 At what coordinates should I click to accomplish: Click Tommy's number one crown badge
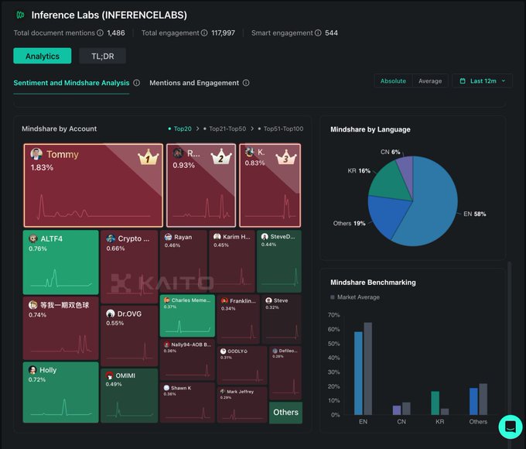point(147,158)
